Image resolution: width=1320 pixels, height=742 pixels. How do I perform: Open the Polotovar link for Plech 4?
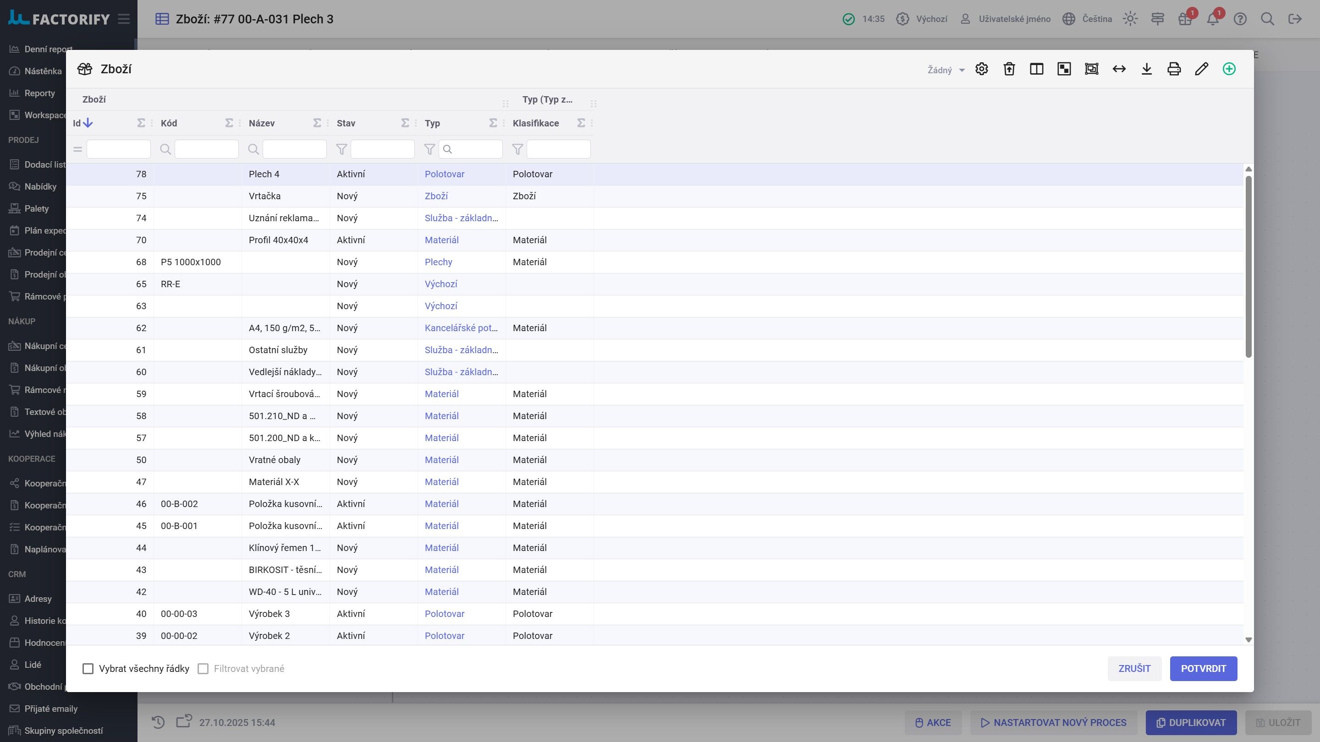[444, 174]
